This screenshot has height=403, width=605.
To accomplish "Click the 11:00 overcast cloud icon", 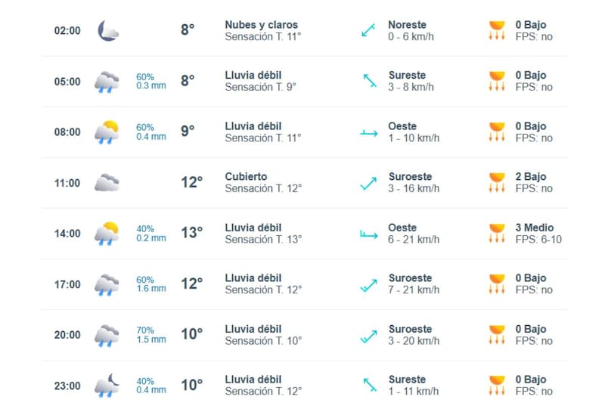I will click(x=107, y=182).
